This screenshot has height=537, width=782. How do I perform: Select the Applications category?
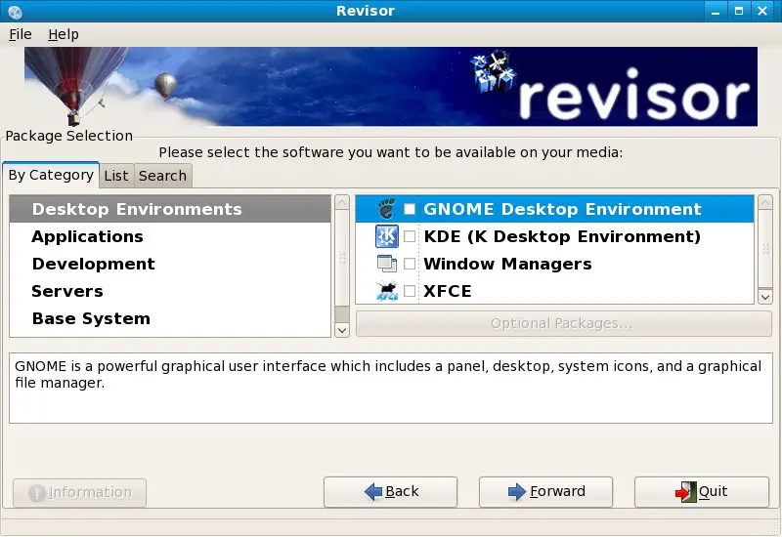click(170, 236)
